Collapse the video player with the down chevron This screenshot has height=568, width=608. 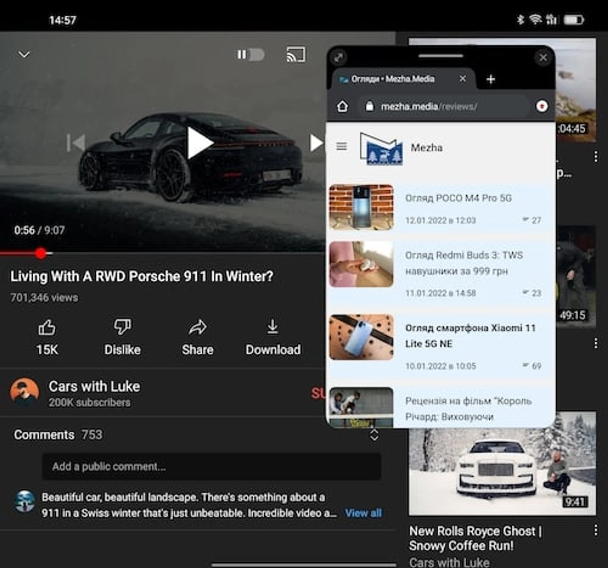[24, 54]
